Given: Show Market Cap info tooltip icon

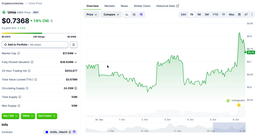Looking at the screenshot, I should [18, 53].
